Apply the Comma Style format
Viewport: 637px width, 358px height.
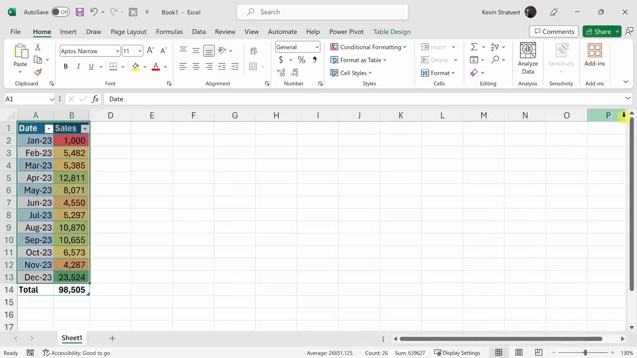[315, 60]
